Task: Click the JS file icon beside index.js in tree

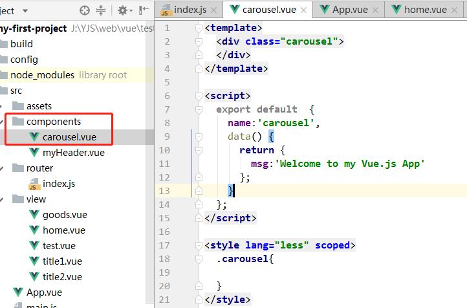Action: (34, 184)
